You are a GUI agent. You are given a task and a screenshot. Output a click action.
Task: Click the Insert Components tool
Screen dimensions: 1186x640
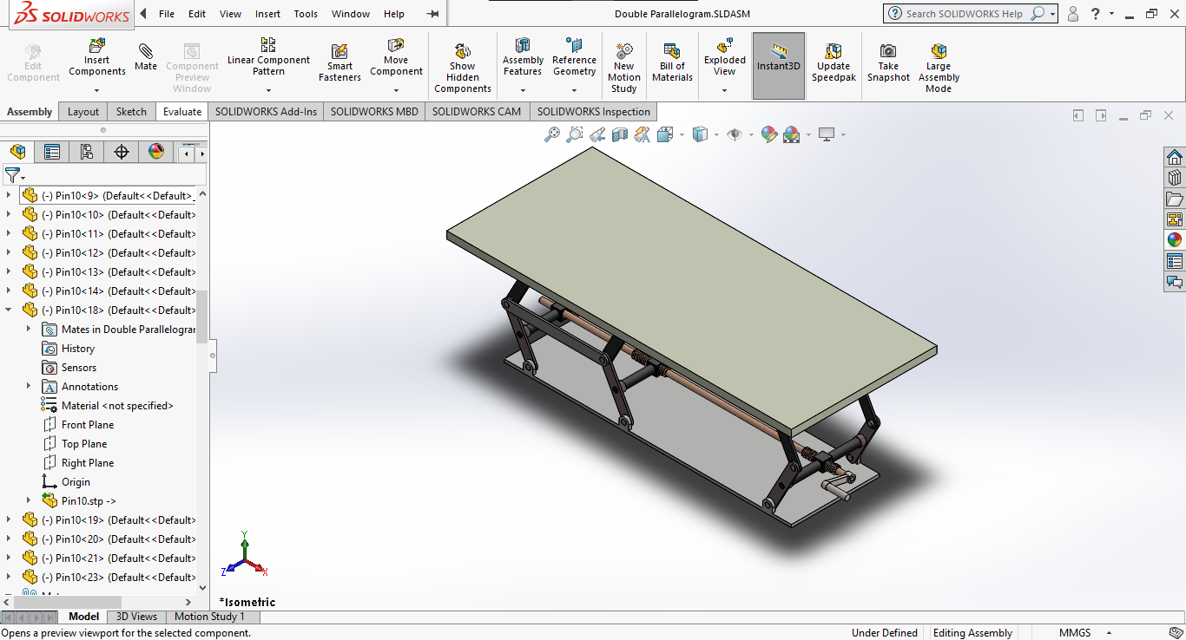point(97,58)
